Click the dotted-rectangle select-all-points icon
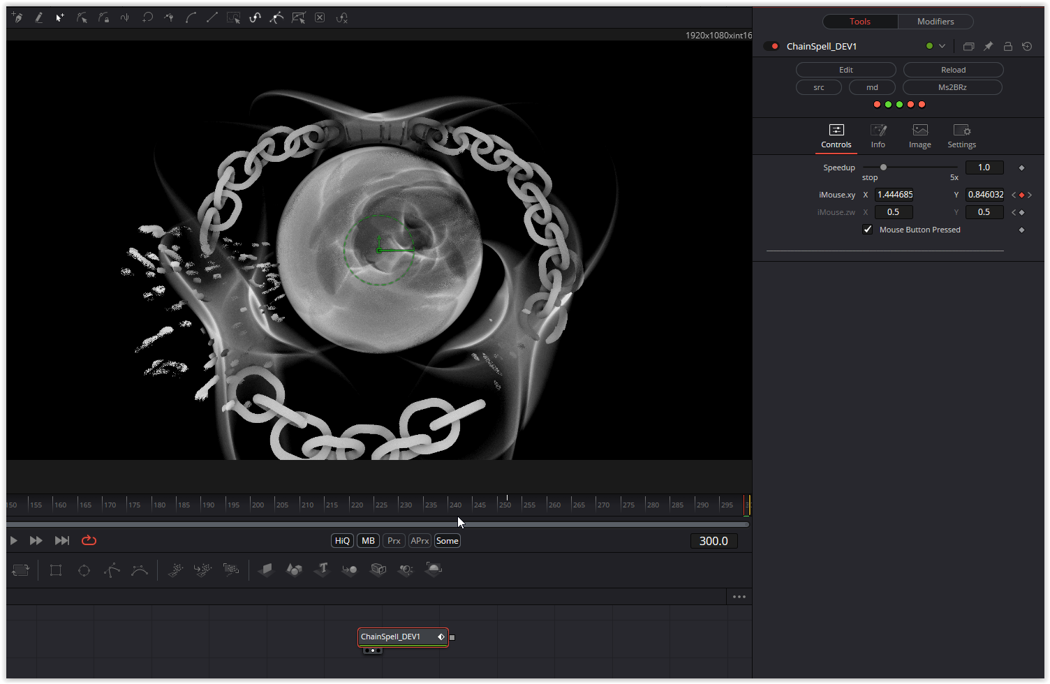This screenshot has height=684, width=1050. click(x=234, y=17)
